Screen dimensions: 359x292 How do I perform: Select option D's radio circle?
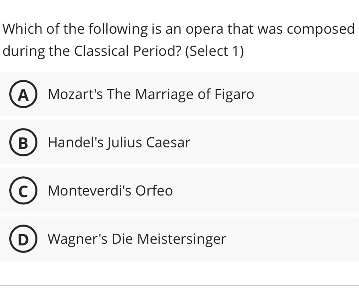click(23, 239)
